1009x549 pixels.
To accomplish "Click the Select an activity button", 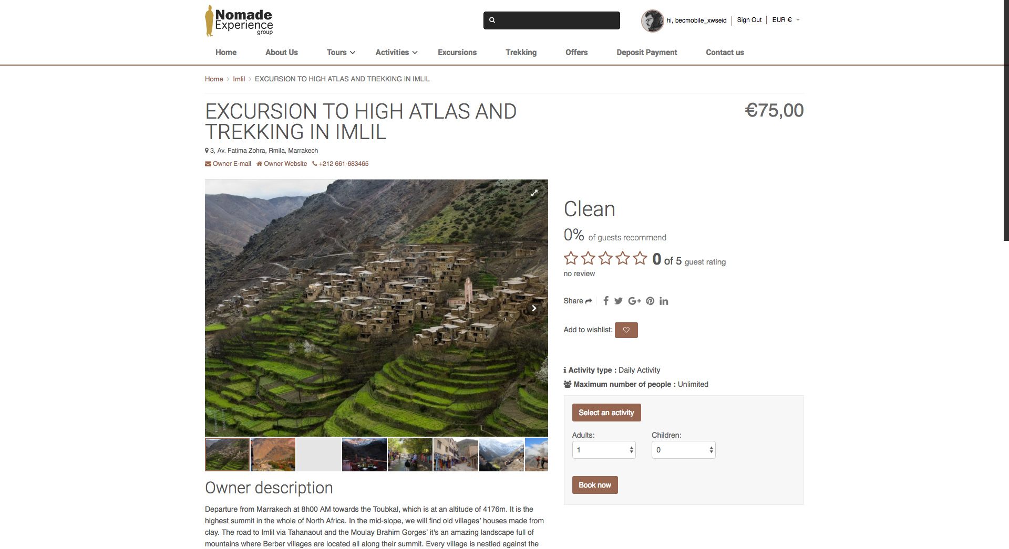I will tap(606, 413).
